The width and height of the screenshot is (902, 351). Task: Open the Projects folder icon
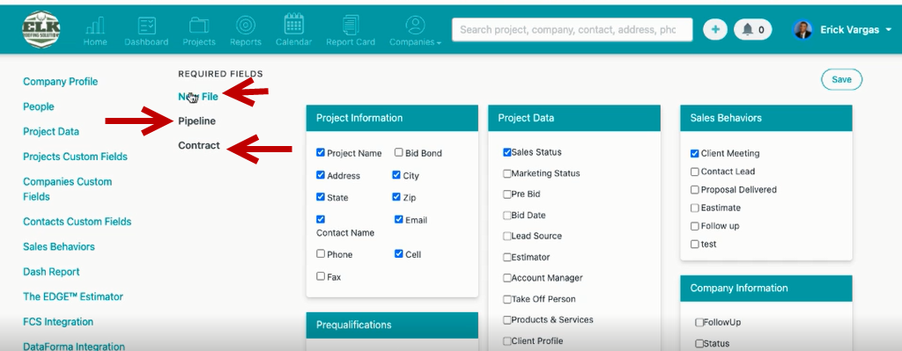tap(199, 26)
